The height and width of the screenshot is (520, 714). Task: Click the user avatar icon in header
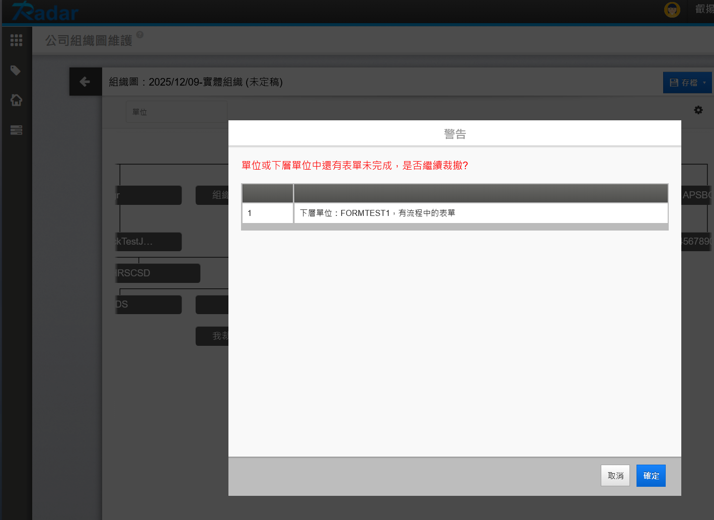point(672,9)
